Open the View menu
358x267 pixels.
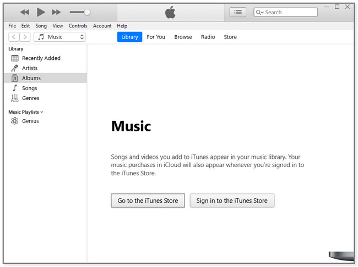(58, 26)
